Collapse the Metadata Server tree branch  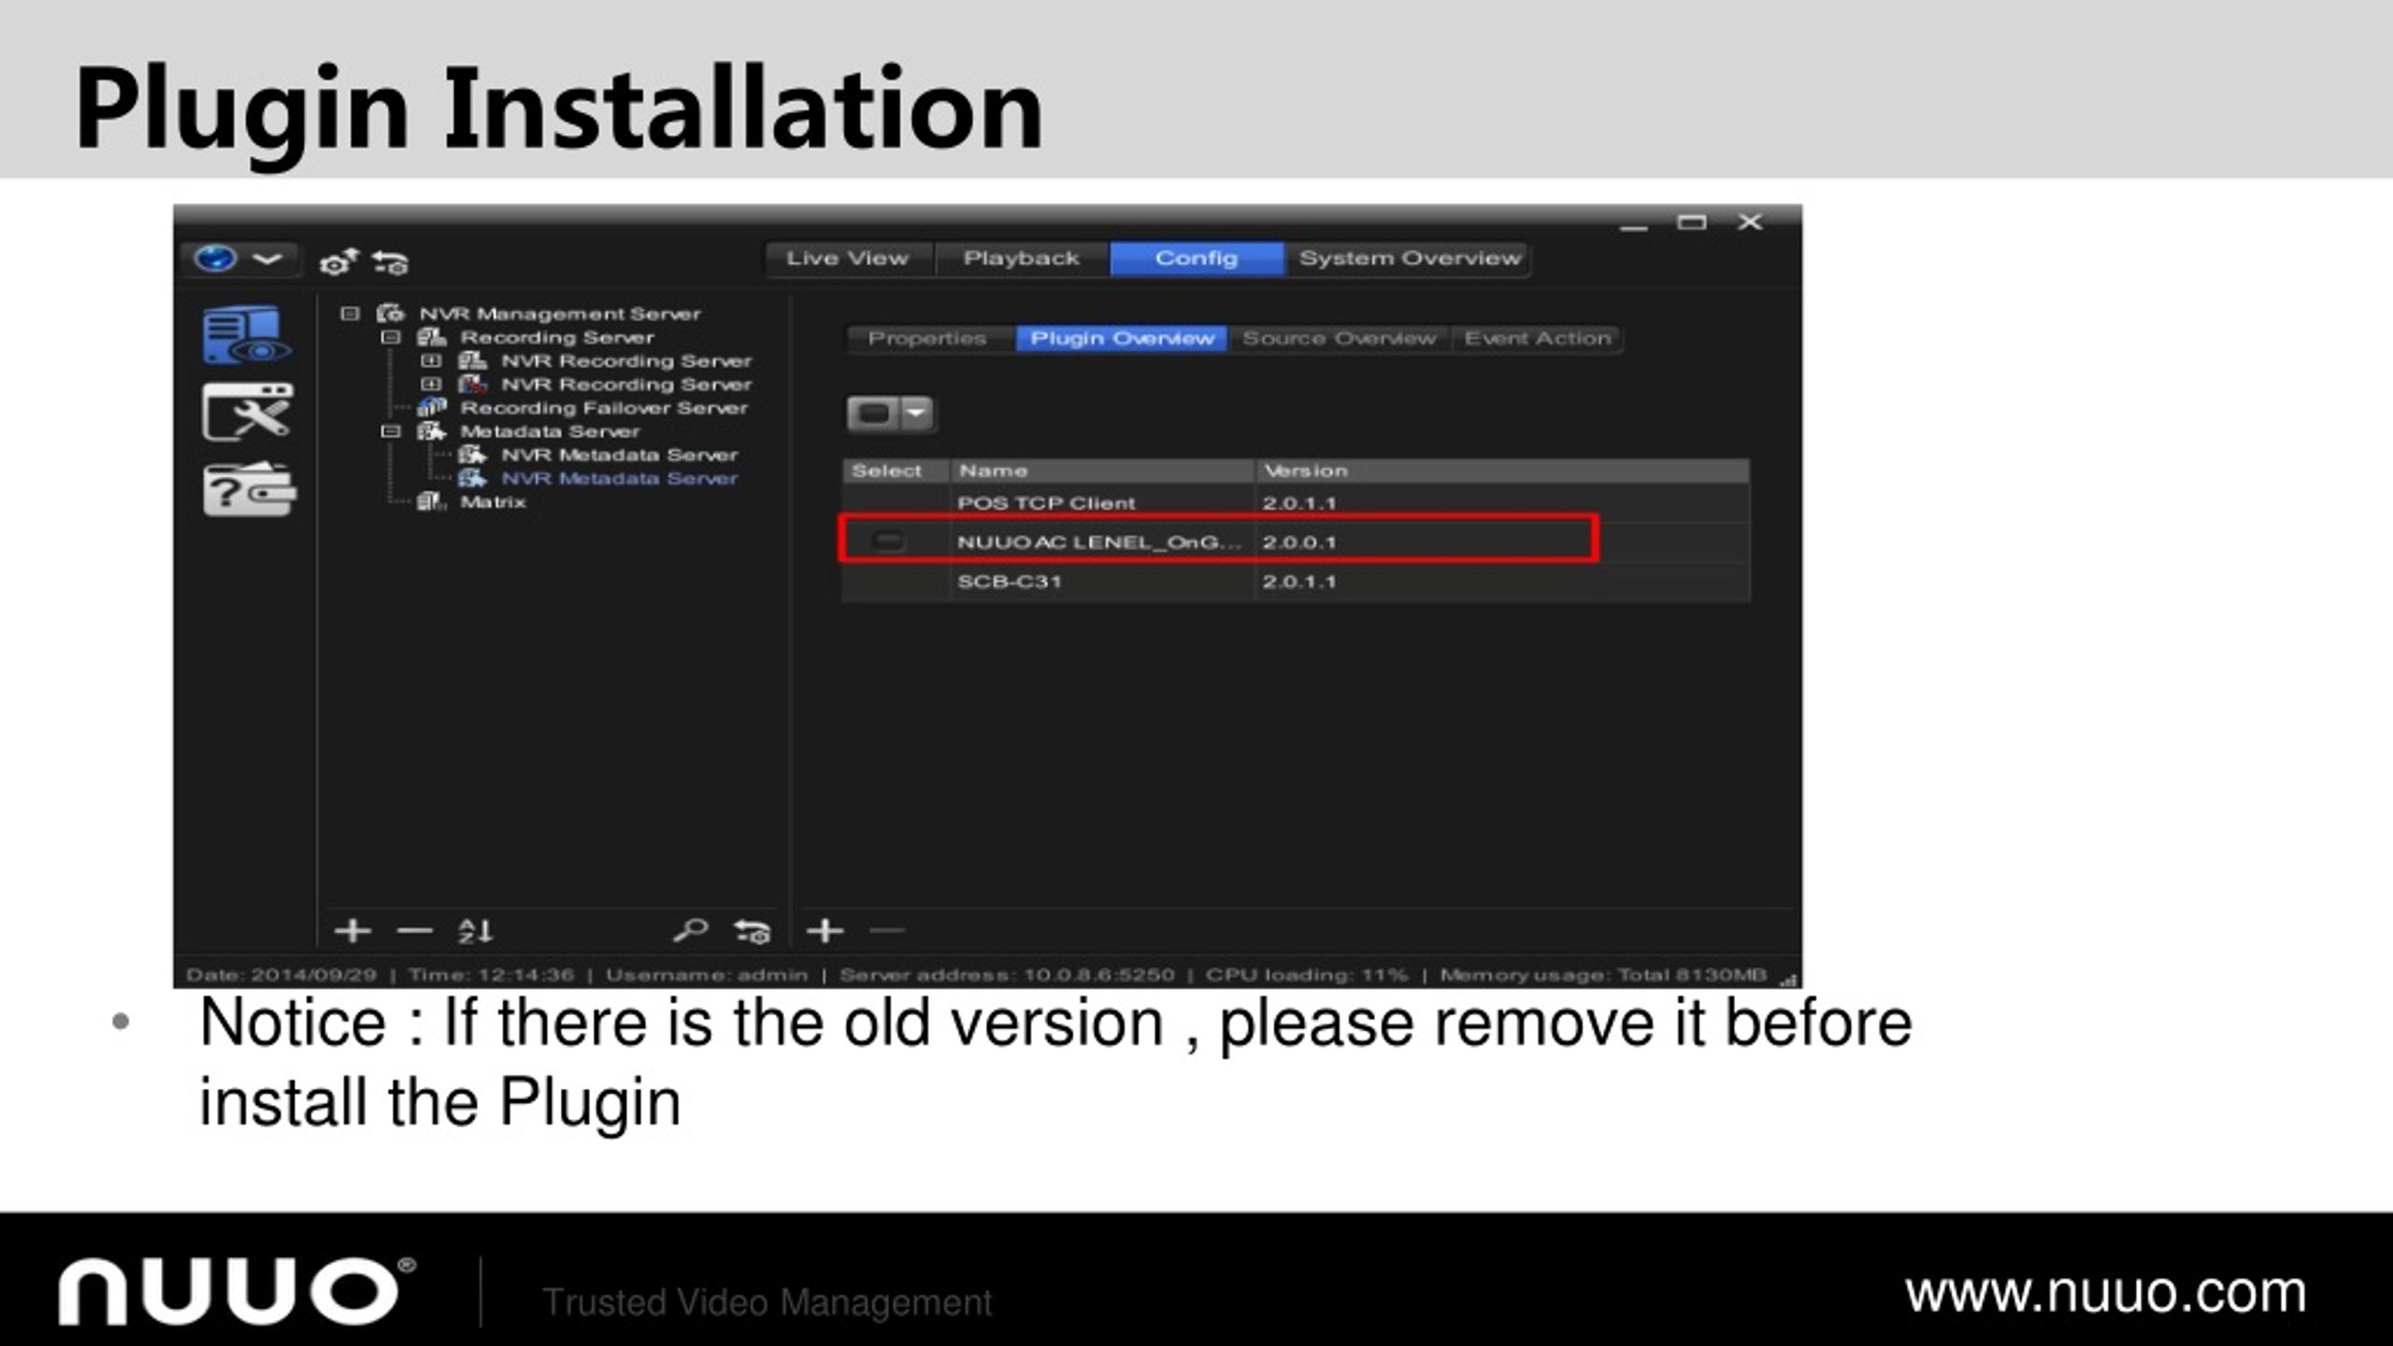click(x=393, y=432)
